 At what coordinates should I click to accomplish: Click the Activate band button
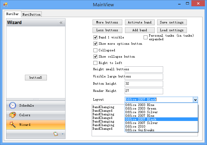tap(140, 22)
